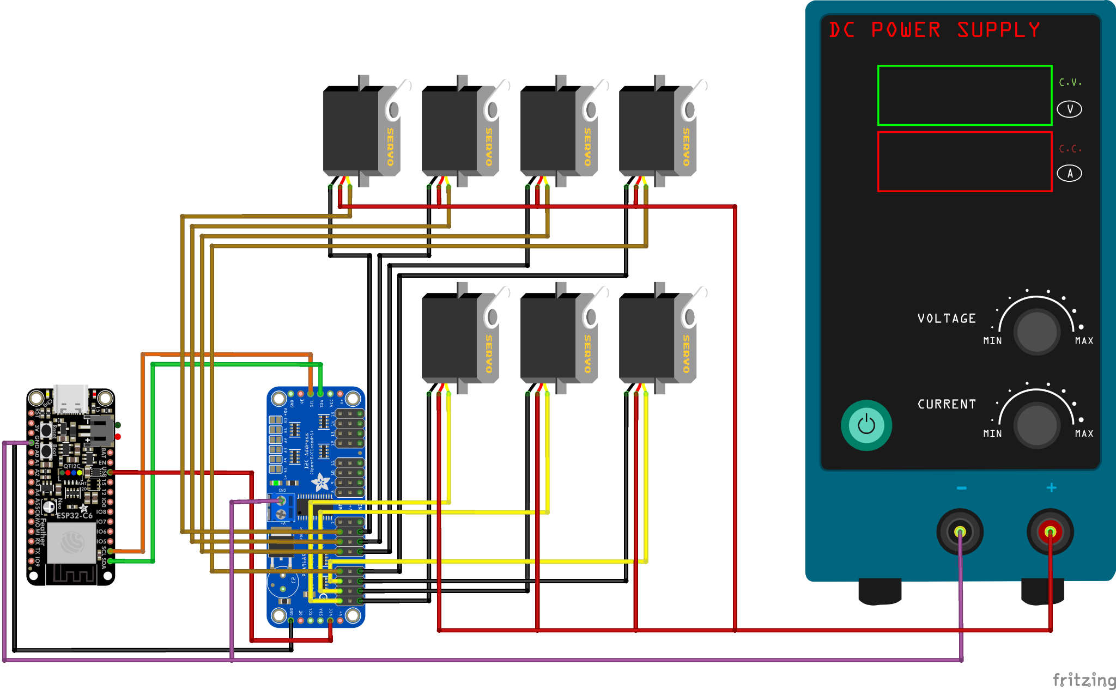
Task: Click the green-bordered voltage display
Action: click(965, 95)
